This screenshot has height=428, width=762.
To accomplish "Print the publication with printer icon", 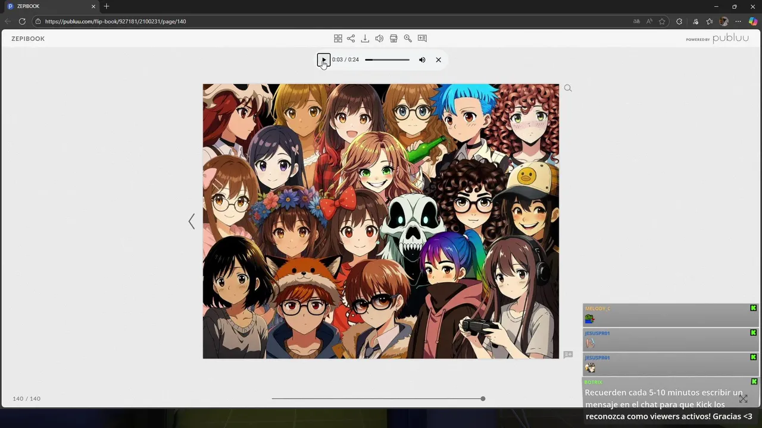I will click(394, 38).
